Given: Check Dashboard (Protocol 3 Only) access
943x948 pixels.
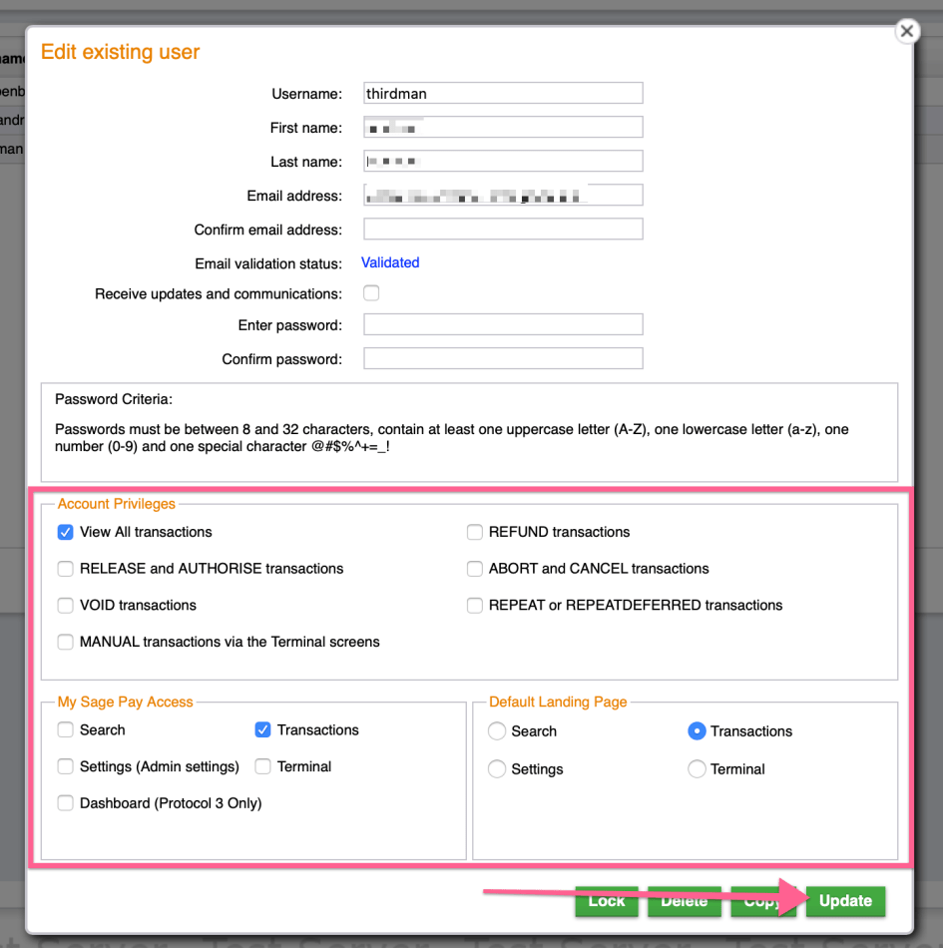Looking at the screenshot, I should click(x=65, y=803).
